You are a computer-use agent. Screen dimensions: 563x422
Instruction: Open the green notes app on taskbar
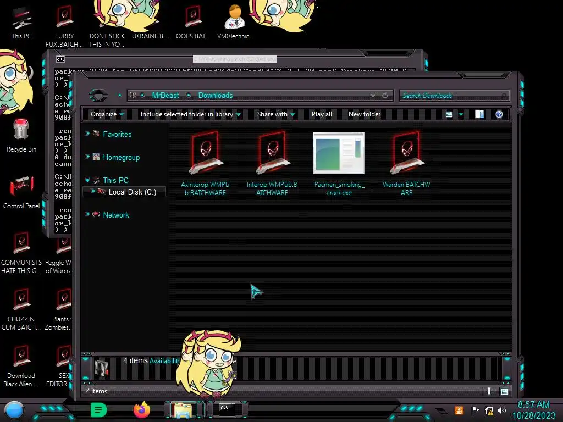[x=99, y=410]
